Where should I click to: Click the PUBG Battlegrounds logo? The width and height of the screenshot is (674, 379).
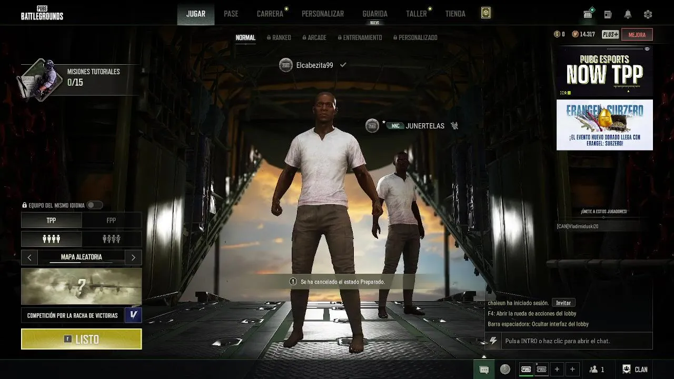pos(42,13)
